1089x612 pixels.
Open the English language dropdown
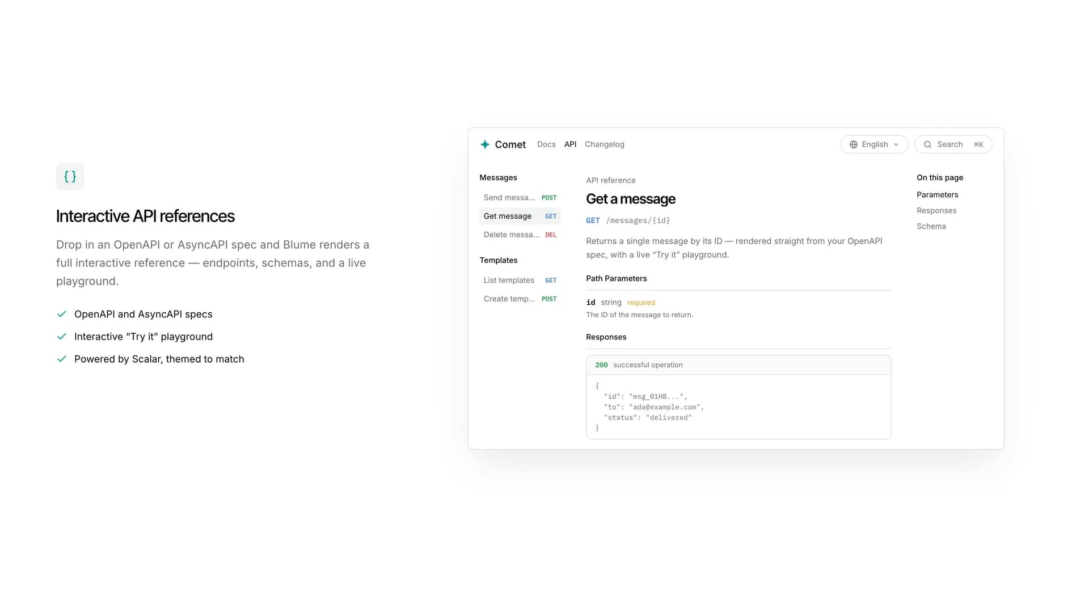click(x=874, y=144)
